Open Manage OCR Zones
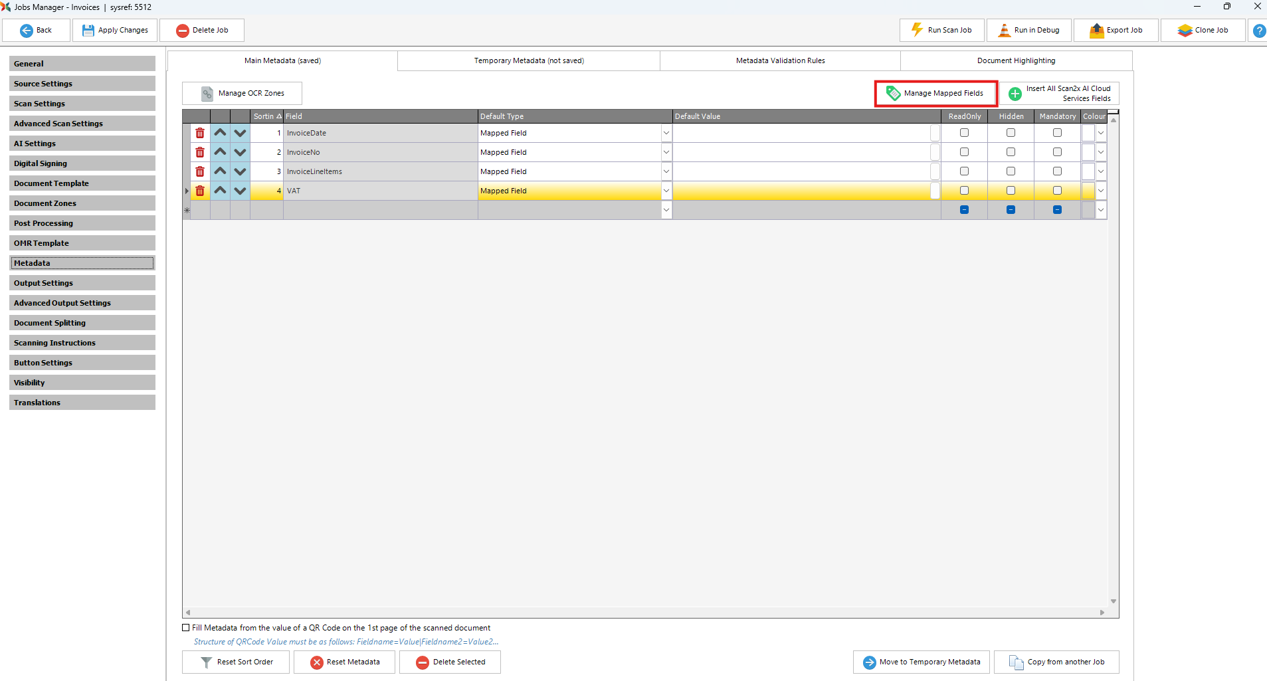1267x681 pixels. pyautogui.click(x=242, y=94)
